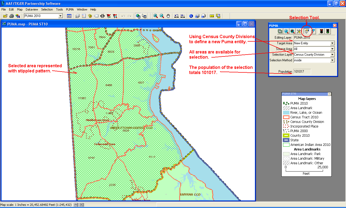The image size is (346, 208).
Task: Click the Incorporated Place legend entry
Action: click(x=304, y=126)
